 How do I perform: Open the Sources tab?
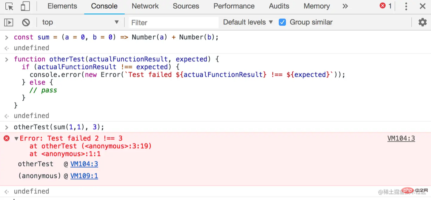click(x=186, y=6)
